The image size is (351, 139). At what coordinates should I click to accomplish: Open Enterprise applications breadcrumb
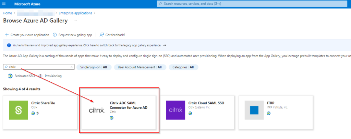(x=75, y=13)
